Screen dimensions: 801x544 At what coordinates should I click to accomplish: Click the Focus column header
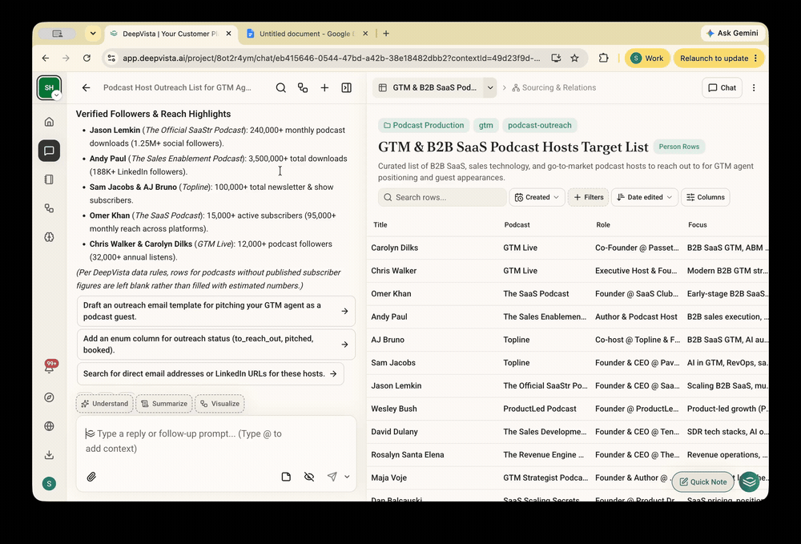pos(698,225)
